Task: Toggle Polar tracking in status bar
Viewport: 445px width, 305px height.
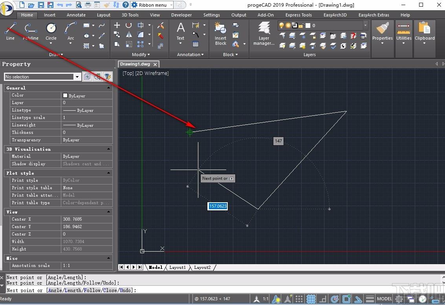Action: 335,299
